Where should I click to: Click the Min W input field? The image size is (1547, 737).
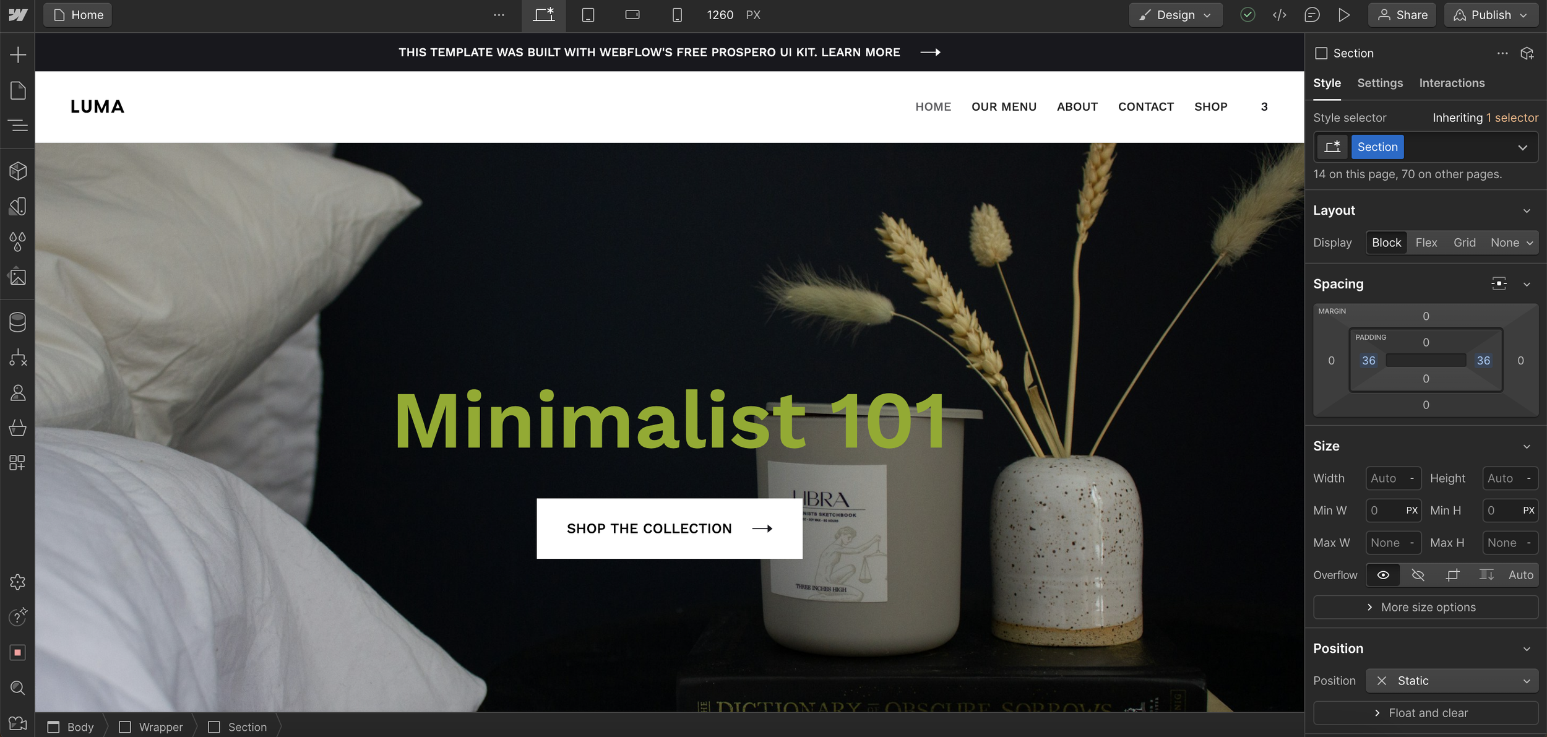(x=1384, y=511)
